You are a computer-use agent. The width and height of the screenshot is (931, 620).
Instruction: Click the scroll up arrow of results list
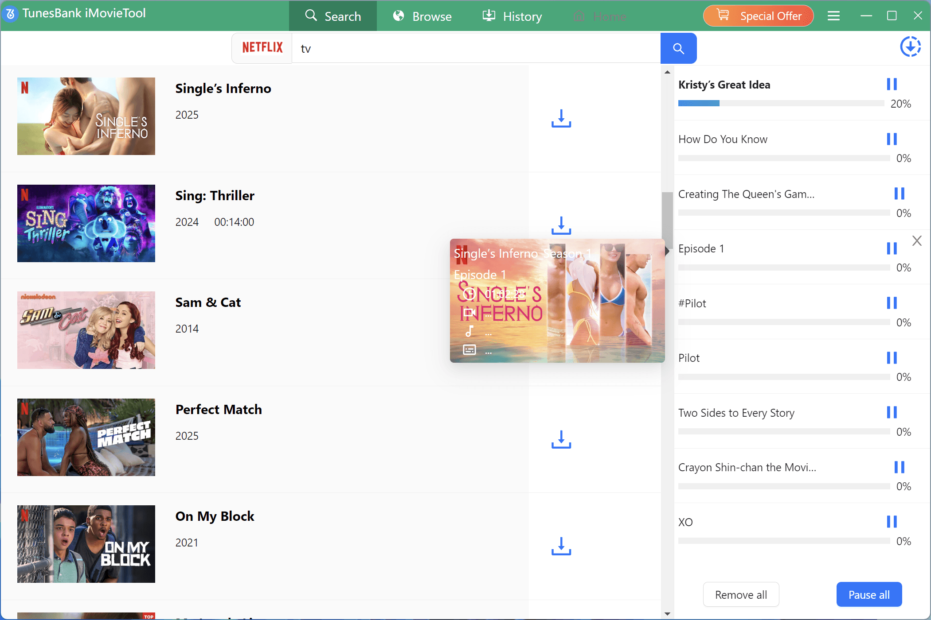point(667,72)
